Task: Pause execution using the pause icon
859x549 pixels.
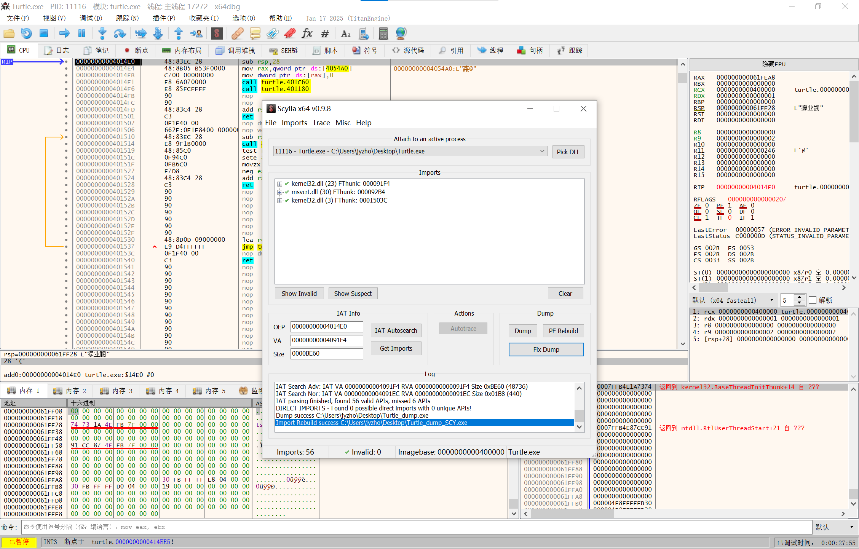Action: point(82,34)
